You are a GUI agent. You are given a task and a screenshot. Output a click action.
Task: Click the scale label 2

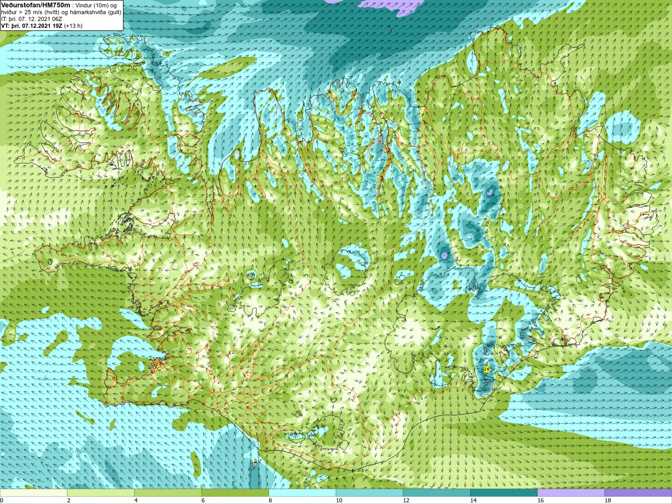pos(69,500)
